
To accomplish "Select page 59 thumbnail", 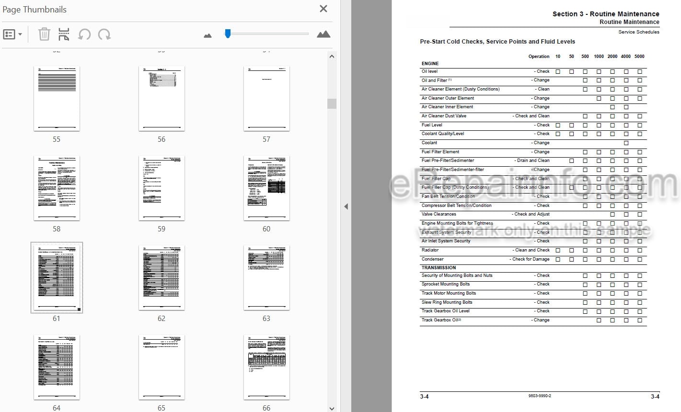I will tap(162, 188).
